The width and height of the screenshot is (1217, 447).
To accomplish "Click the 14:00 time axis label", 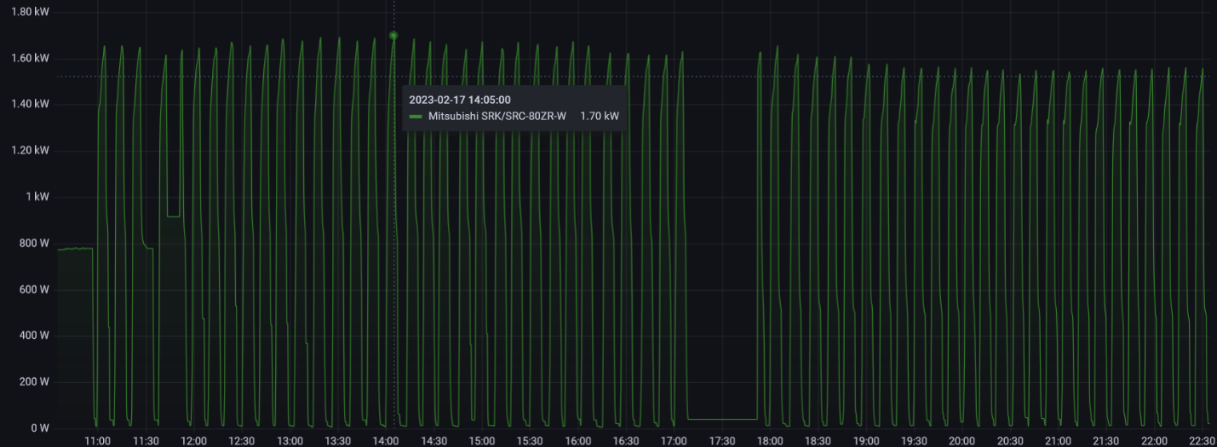I will [386, 441].
